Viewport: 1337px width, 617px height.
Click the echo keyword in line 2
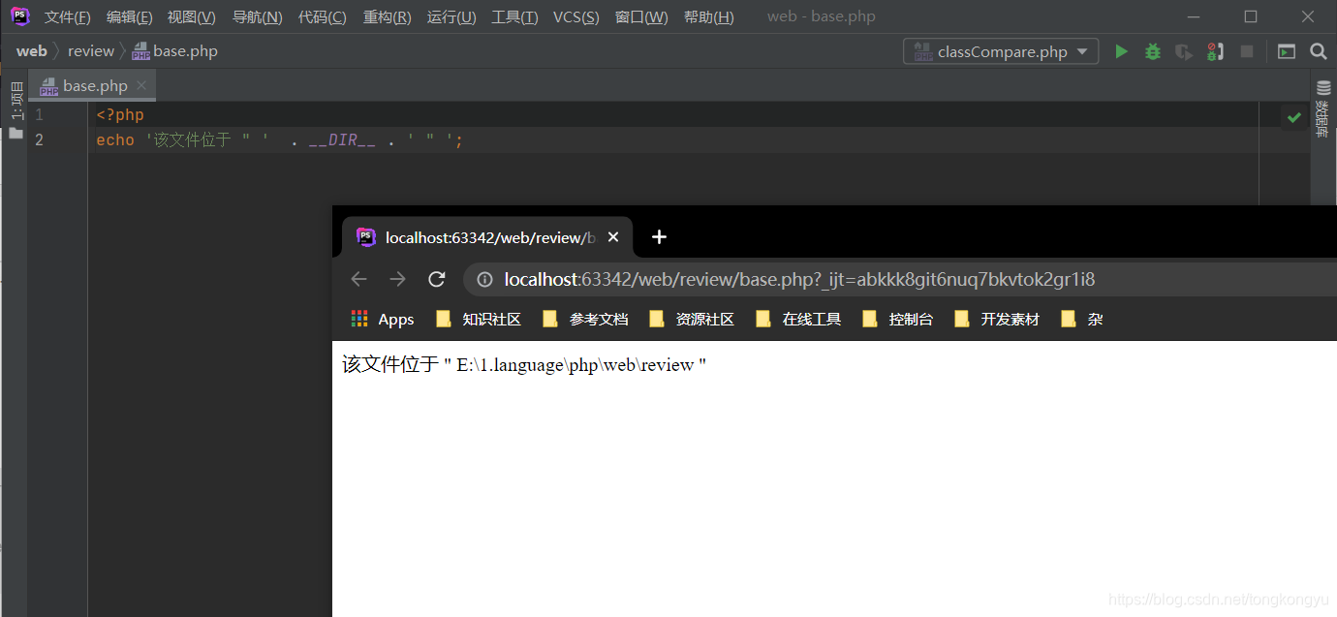point(115,139)
